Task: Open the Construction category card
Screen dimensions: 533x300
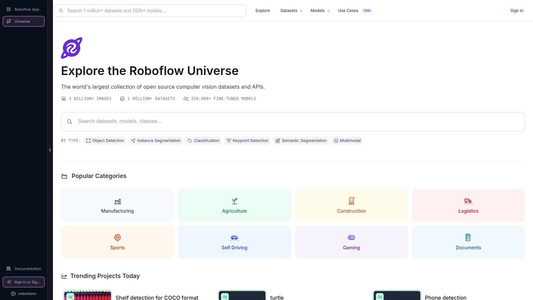Action: pos(351,205)
